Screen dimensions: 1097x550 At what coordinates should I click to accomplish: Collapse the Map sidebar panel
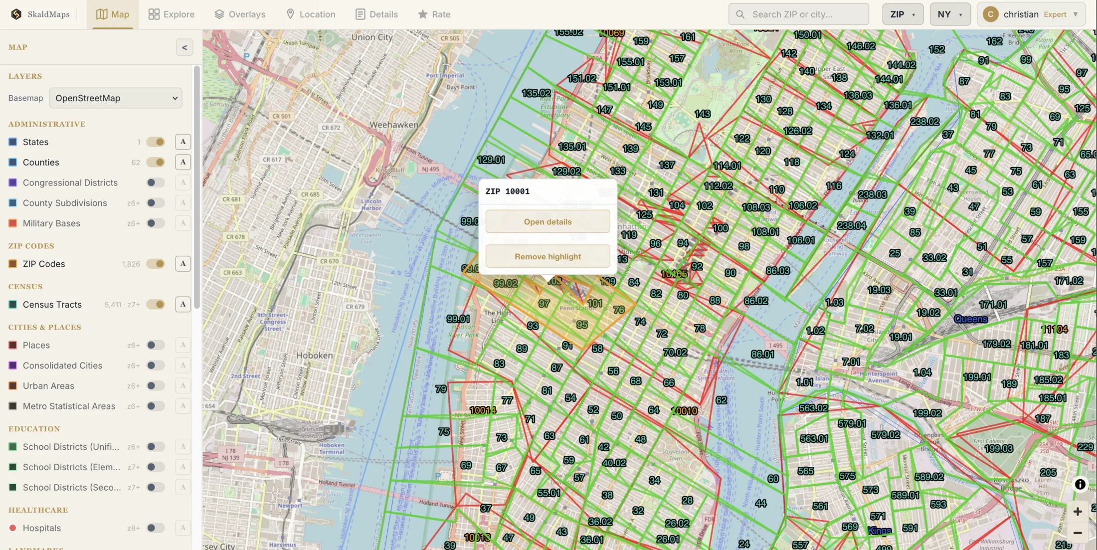184,47
